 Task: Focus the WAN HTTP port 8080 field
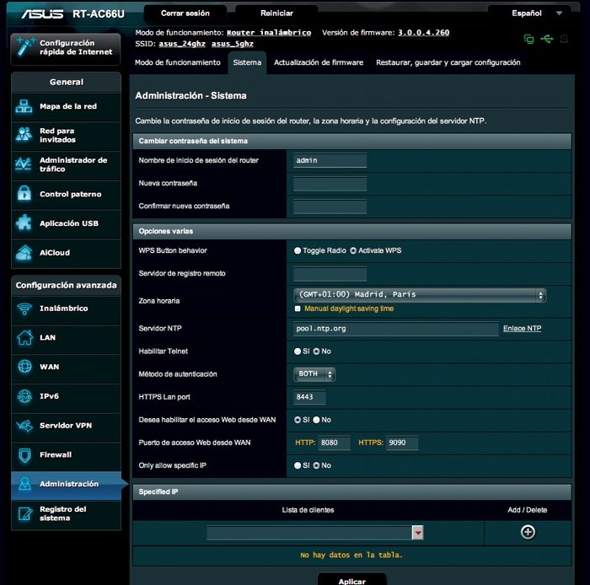334,443
